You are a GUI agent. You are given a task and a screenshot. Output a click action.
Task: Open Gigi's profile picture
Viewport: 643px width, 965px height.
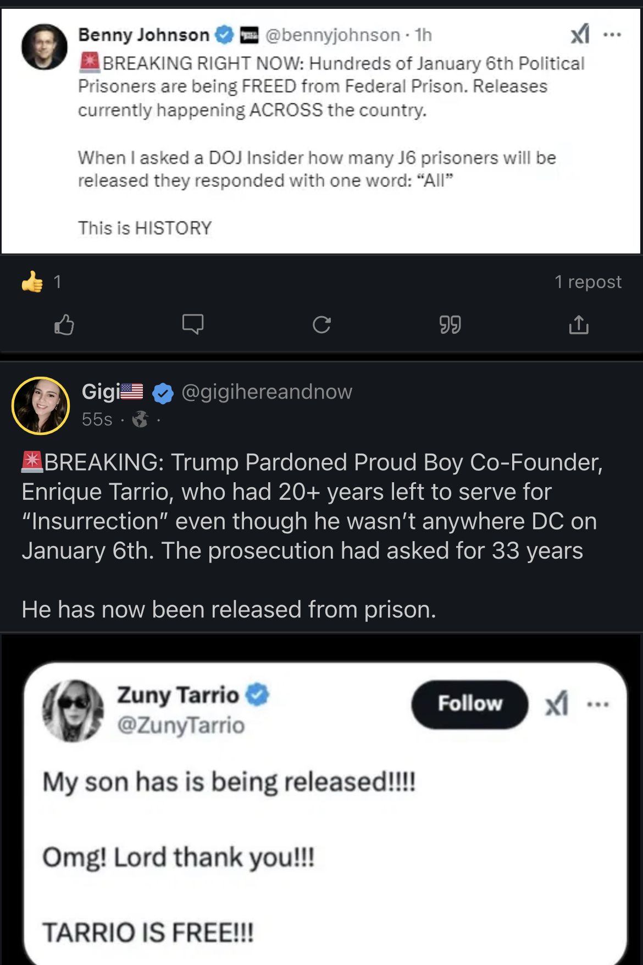[x=41, y=406]
